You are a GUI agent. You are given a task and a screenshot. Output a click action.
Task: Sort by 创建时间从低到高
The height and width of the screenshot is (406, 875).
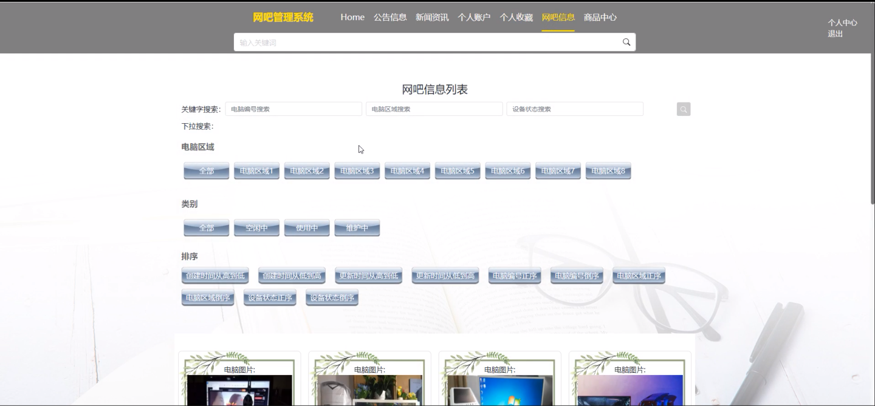click(292, 276)
